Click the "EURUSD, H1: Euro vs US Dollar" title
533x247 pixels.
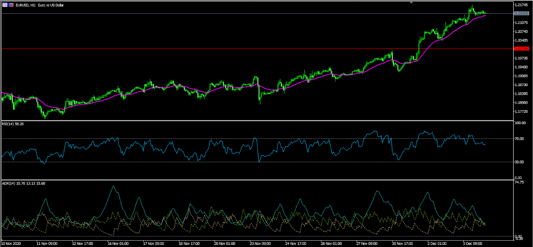tap(40, 5)
